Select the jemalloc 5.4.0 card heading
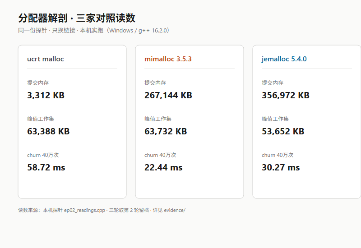This screenshot has height=248, width=361. click(284, 59)
